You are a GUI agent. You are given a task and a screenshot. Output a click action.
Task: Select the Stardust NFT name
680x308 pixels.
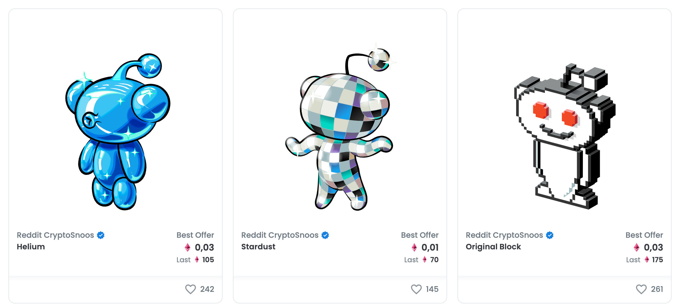(x=258, y=246)
